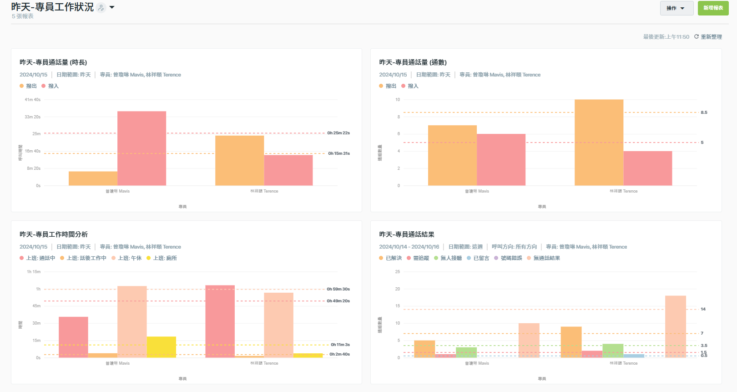Toggle 上班: 話後工作中 legend item
Screen dimensions: 737x392
(83, 258)
